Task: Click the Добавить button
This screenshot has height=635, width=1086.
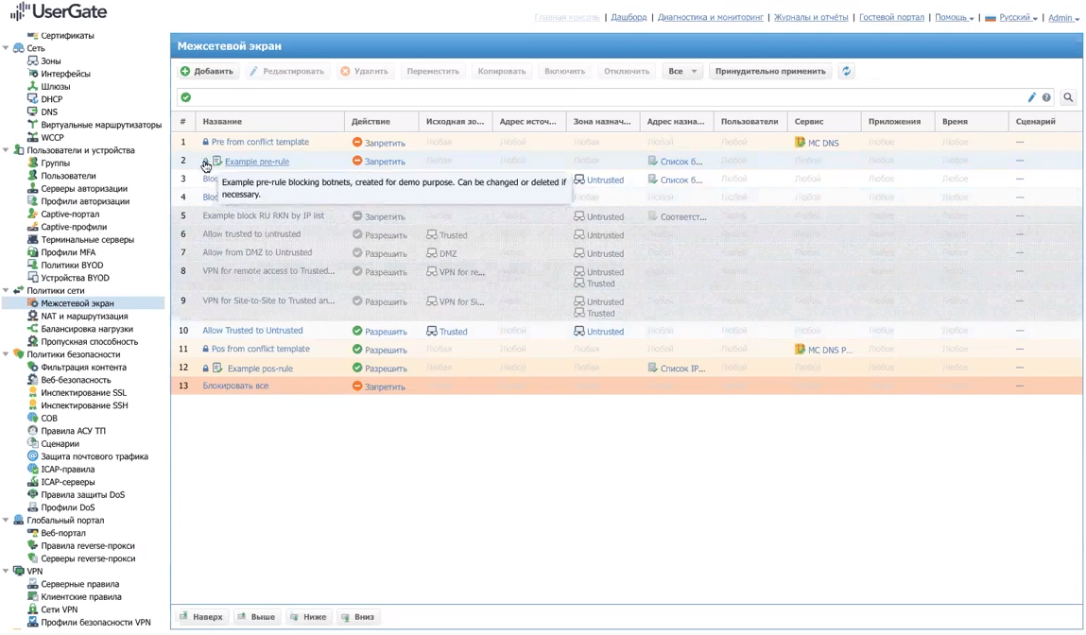Action: click(206, 71)
